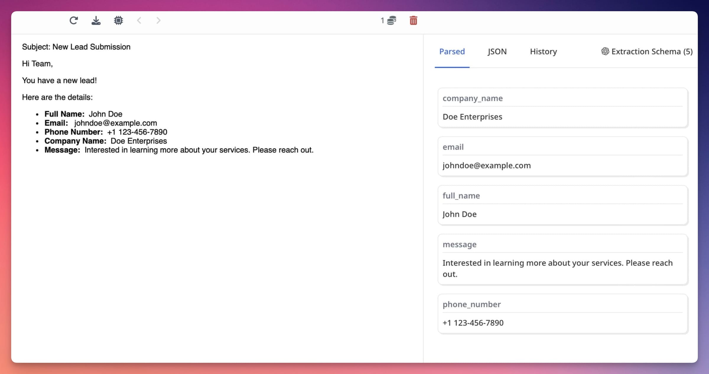The image size is (709, 374).
Task: Edit the phone_number field value
Action: (x=473, y=323)
